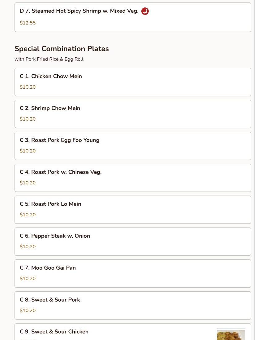Choose C 1. Chicken Chow Mein
The image size is (261, 340).
point(51,76)
